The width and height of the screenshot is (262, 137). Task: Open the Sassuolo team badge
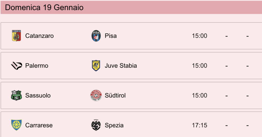point(16,95)
